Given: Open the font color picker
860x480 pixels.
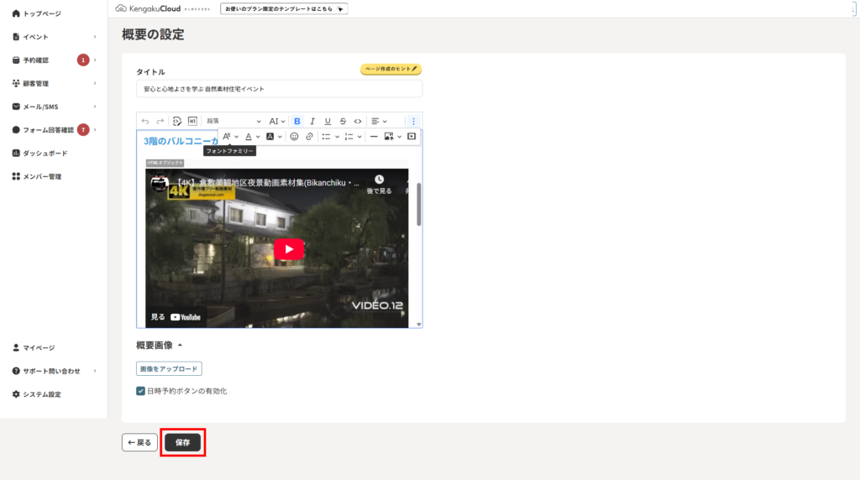Looking at the screenshot, I should point(251,136).
